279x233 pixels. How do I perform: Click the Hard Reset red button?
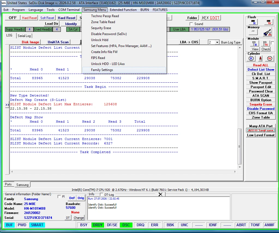click(29, 18)
